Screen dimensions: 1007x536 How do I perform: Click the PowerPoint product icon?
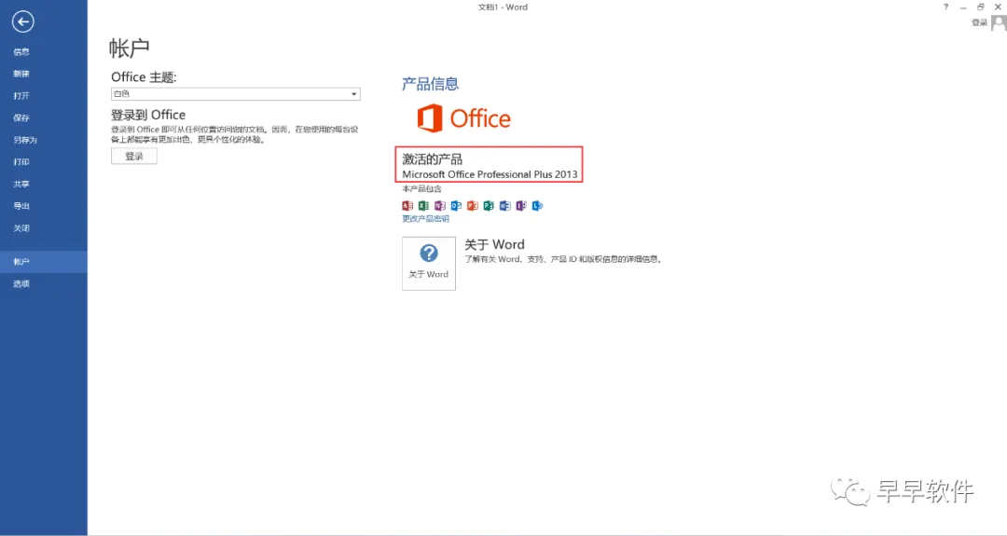tap(472, 205)
